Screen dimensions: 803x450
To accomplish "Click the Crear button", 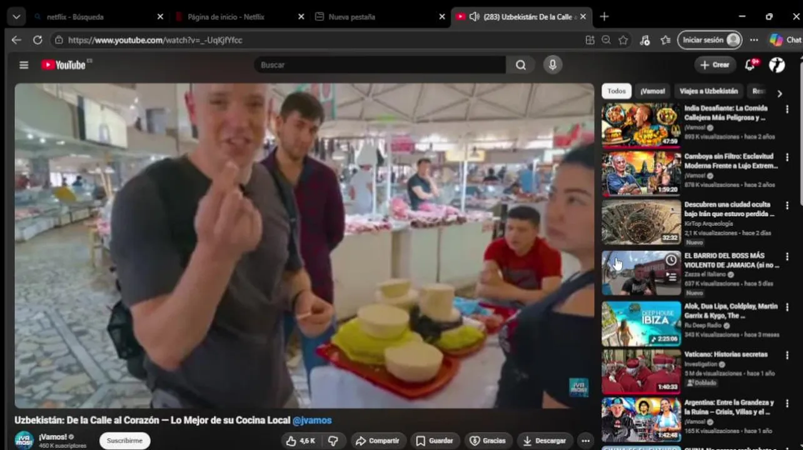I will (x=715, y=65).
